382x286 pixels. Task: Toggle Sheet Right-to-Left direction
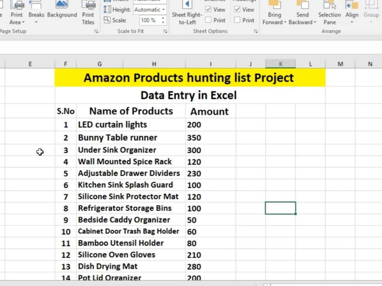pos(187,13)
